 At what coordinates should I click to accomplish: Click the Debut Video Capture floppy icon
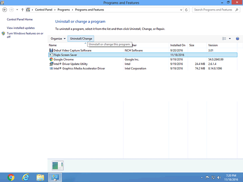51,50
